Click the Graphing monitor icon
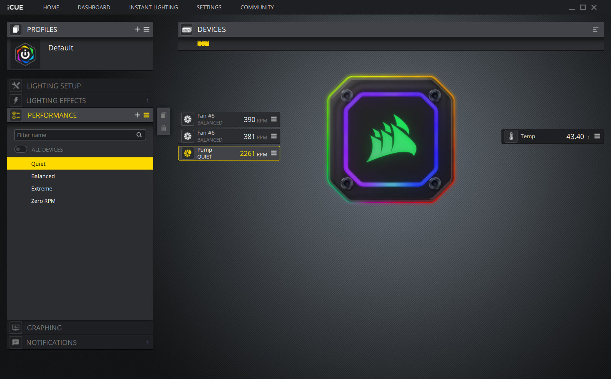This screenshot has height=379, width=611. pos(16,328)
